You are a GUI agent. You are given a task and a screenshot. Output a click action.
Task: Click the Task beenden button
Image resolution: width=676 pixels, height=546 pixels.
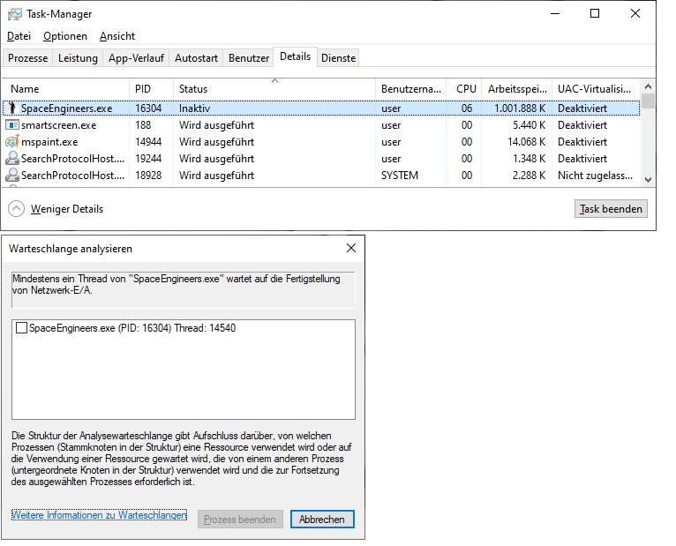pos(611,209)
